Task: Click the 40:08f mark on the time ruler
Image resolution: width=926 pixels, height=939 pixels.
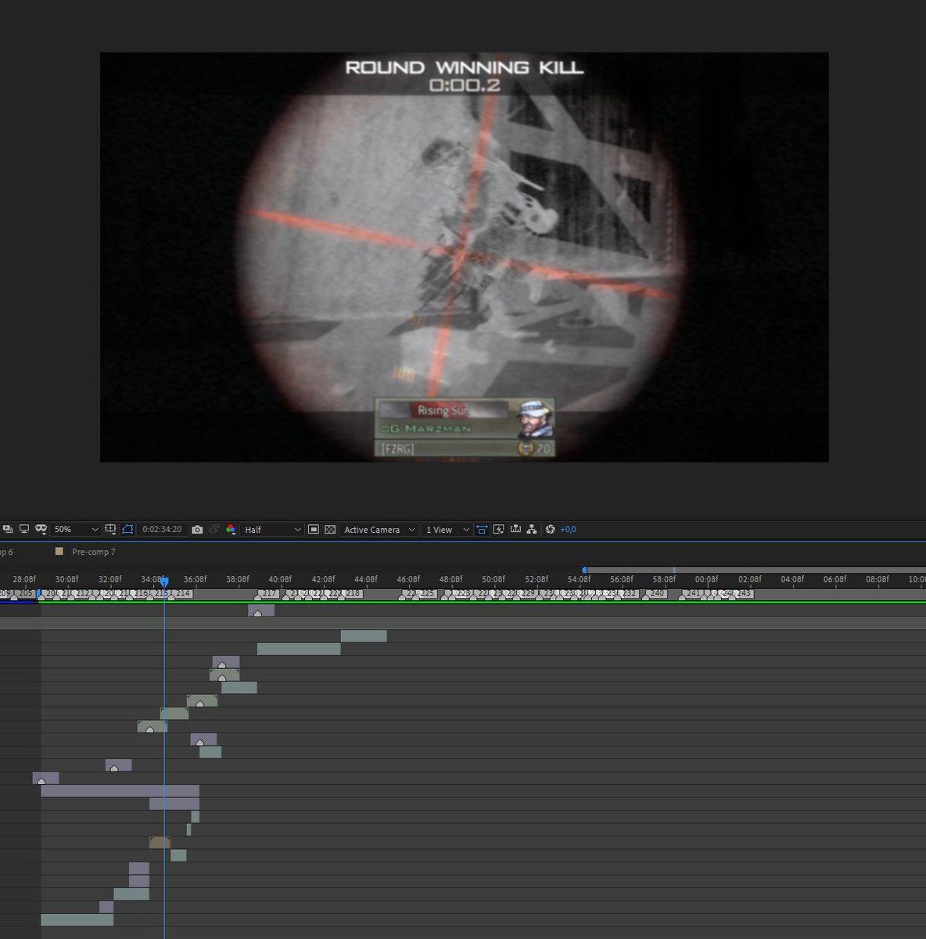Action: 280,580
